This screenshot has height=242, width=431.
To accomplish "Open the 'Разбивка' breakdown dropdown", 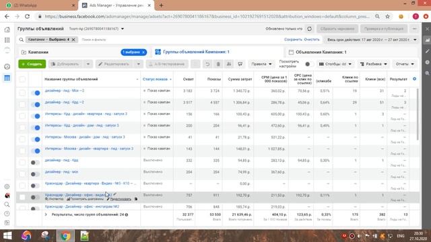I will 373,64.
